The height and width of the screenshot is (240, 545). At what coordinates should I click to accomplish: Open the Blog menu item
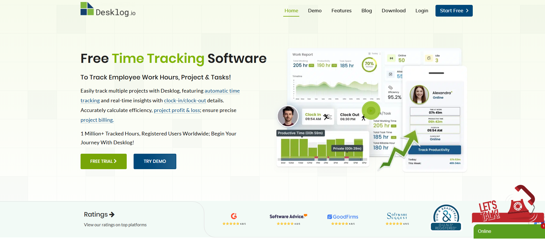(x=367, y=11)
